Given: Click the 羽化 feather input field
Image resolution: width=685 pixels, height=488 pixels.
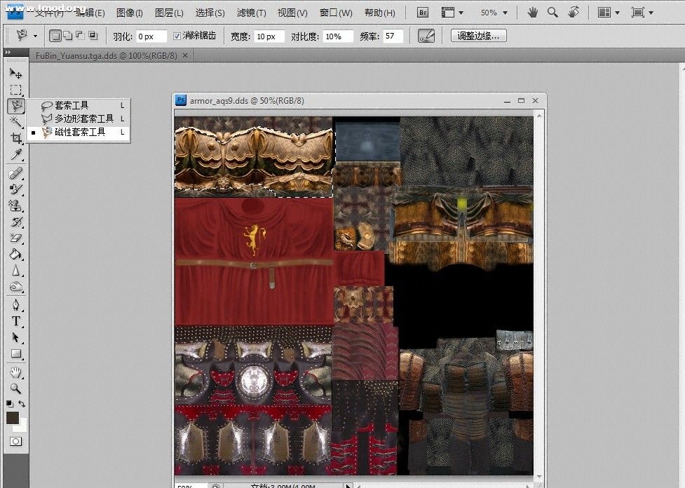Looking at the screenshot, I should 151,36.
